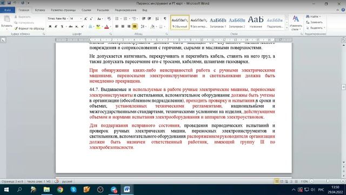Open Font dialog launcher
The height and width of the screenshot is (195, 346).
pyautogui.click(x=110, y=34)
